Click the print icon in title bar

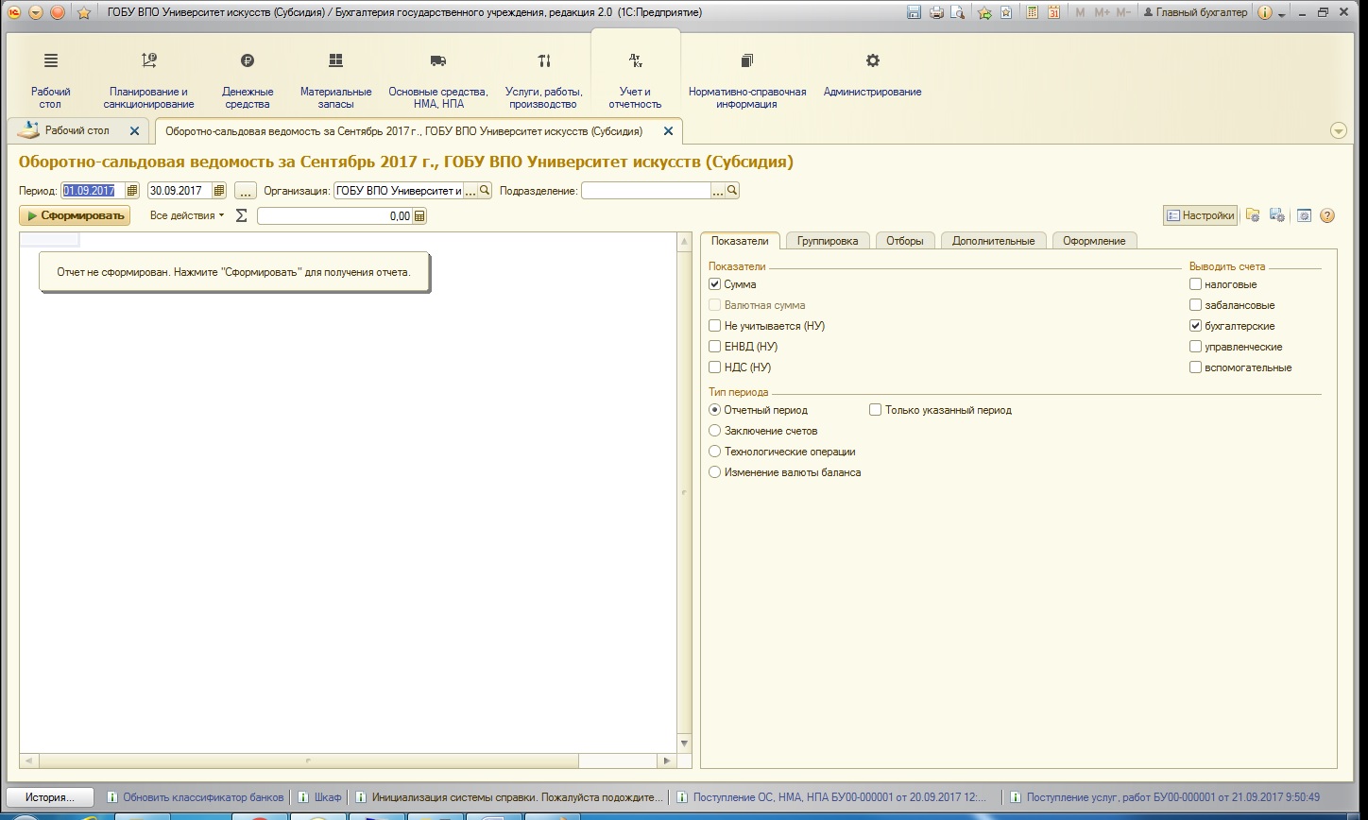coord(936,12)
